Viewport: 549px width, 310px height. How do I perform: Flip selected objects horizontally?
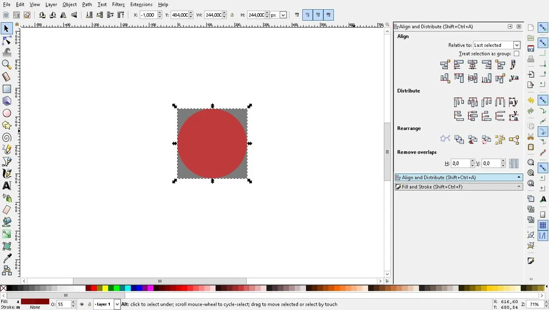click(63, 15)
